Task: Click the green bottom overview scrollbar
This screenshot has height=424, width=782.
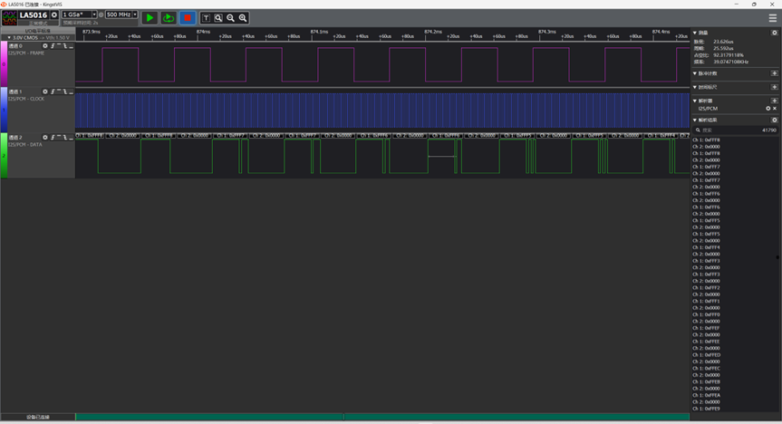Action: (x=382, y=417)
